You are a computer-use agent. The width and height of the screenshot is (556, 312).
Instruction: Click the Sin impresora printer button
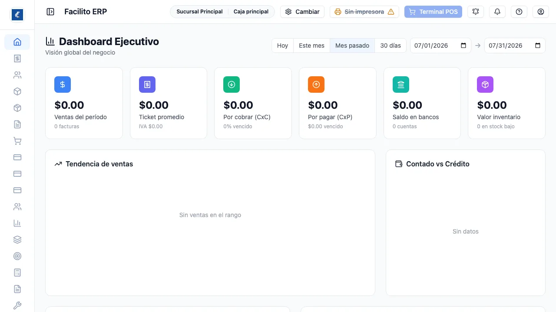click(x=364, y=12)
